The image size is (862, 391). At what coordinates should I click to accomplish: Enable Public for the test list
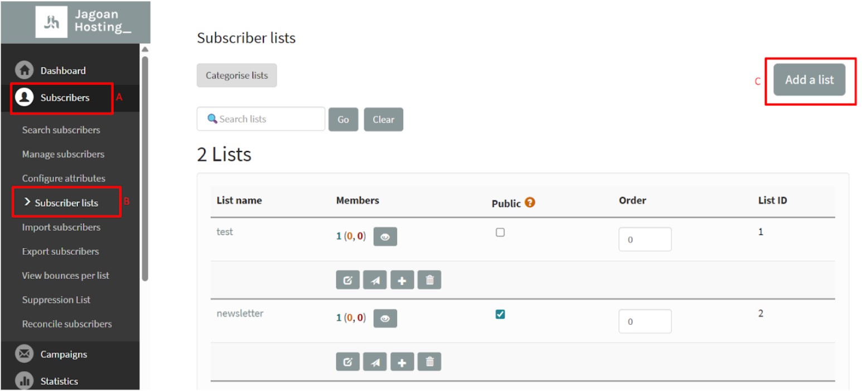point(500,232)
